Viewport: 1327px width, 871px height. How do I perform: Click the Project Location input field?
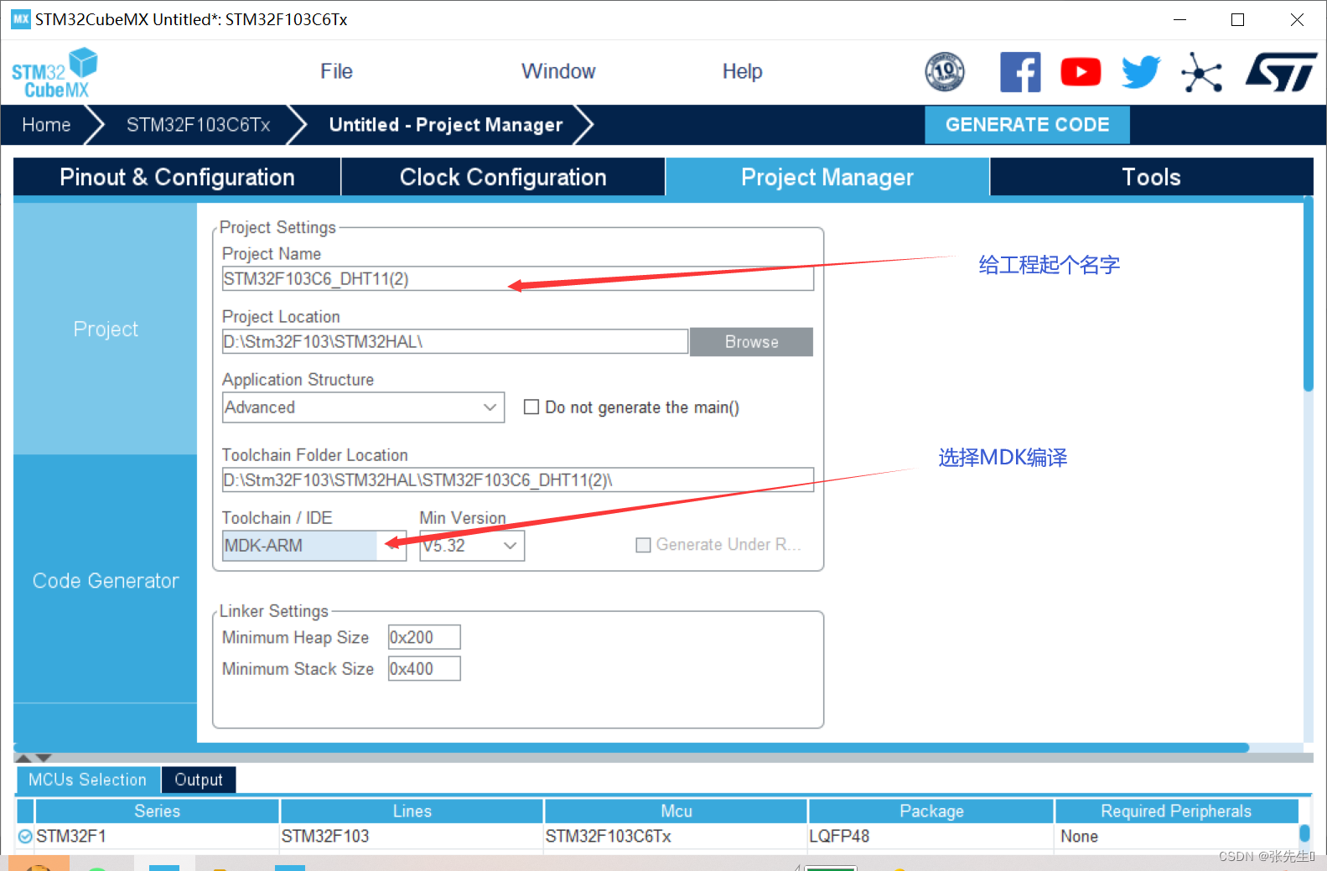[x=454, y=342]
